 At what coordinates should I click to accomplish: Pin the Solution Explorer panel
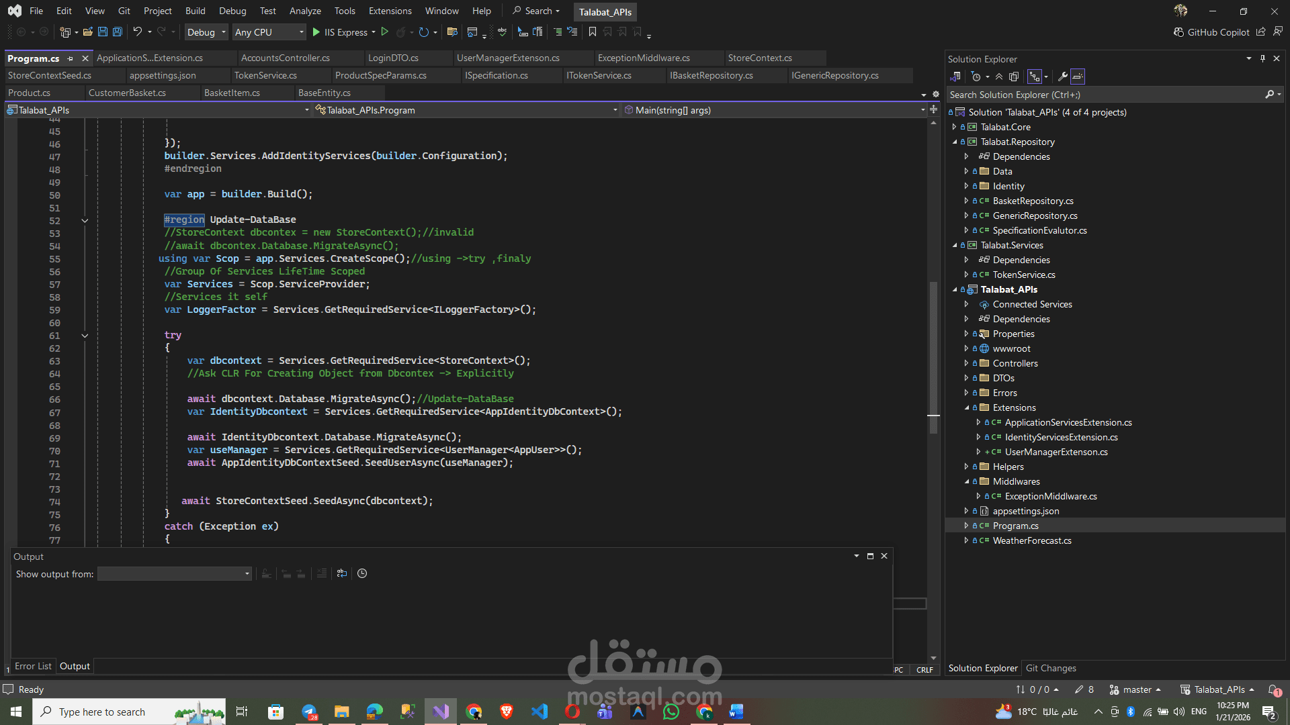[x=1262, y=58]
